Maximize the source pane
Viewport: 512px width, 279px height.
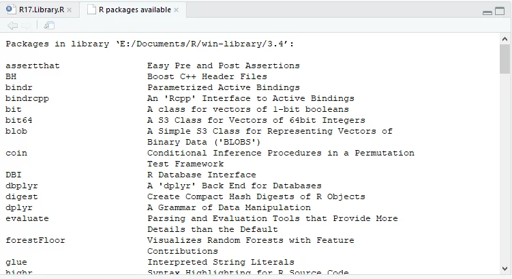(x=502, y=12)
